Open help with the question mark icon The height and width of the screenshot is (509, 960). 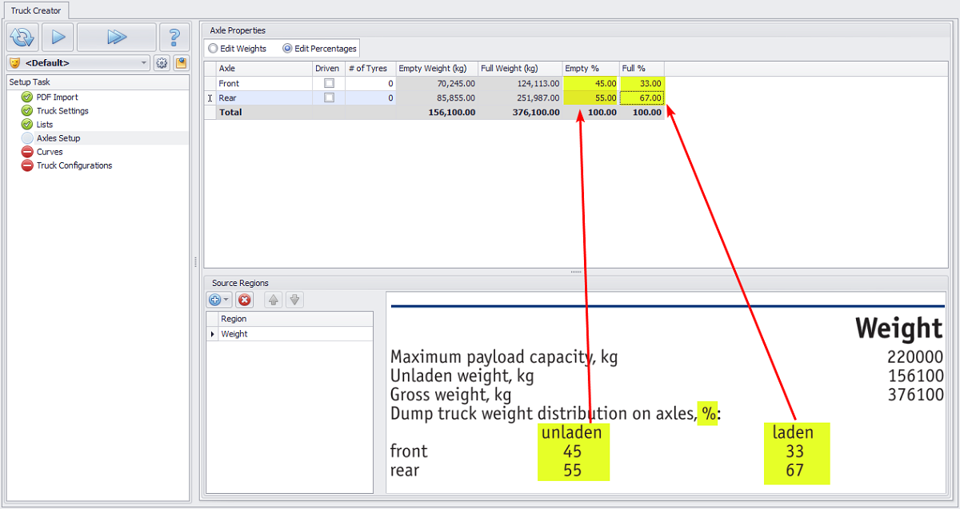pos(174,37)
